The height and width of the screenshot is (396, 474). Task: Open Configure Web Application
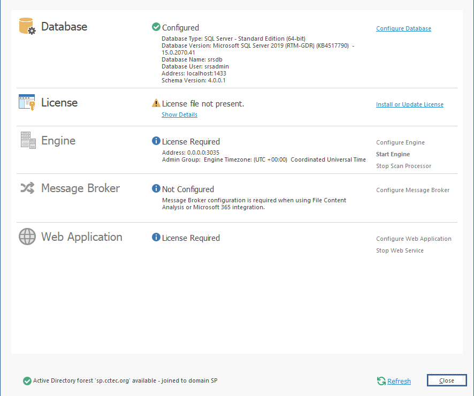[x=414, y=239]
